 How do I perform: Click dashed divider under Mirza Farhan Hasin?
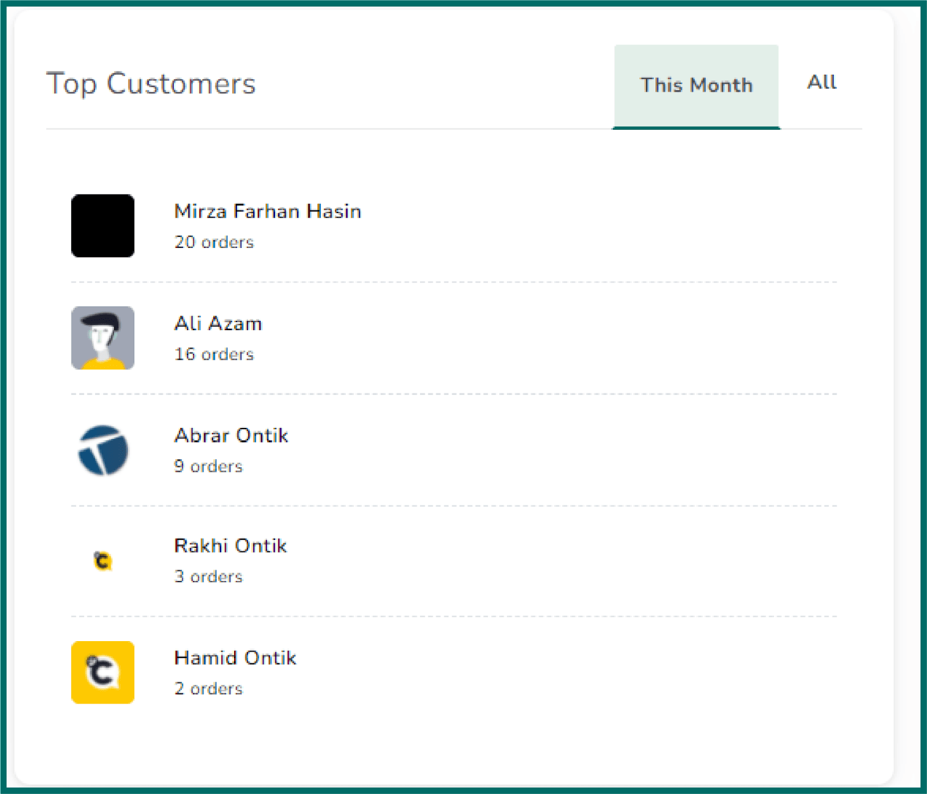454,282
